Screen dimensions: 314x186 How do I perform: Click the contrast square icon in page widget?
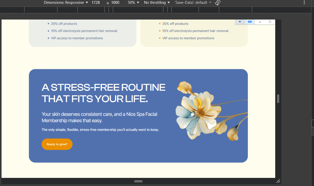point(270,22)
